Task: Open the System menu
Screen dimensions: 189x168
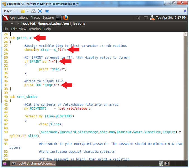Action: point(48,18)
